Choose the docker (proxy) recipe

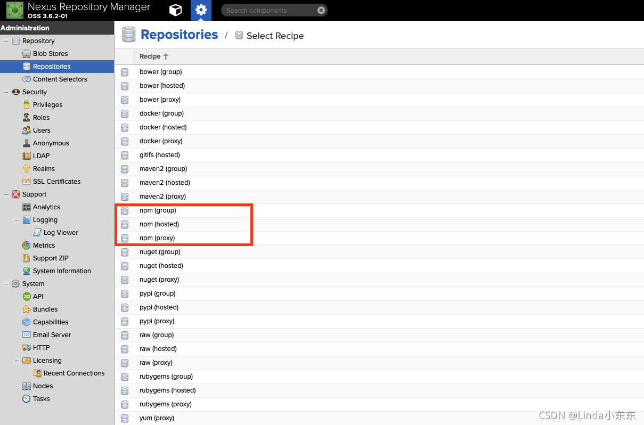[379, 141]
